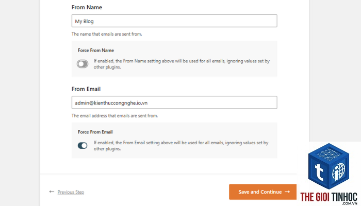Click the left arrow beside Previous Step
Screen dimensions: 361x206
pos(52,192)
